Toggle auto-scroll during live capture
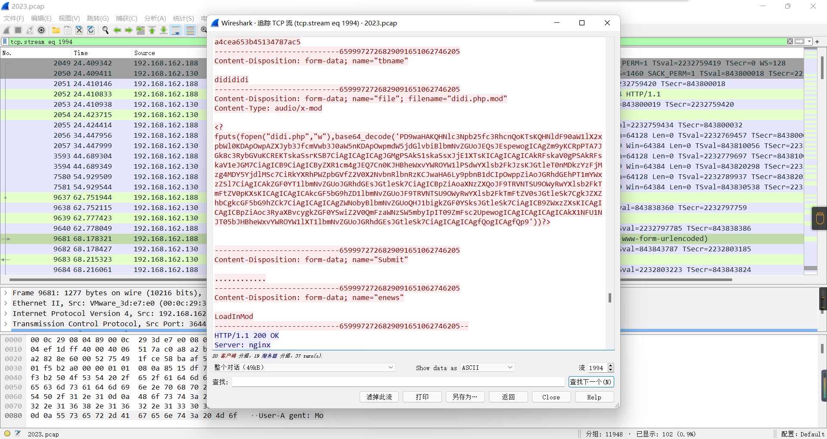The height and width of the screenshot is (439, 827). click(176, 30)
